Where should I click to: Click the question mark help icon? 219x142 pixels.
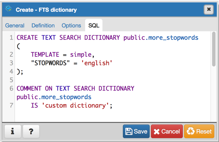point(31,132)
